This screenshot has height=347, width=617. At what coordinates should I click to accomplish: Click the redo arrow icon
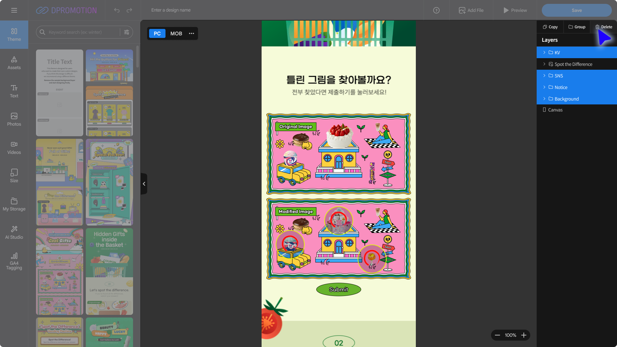pos(129,10)
